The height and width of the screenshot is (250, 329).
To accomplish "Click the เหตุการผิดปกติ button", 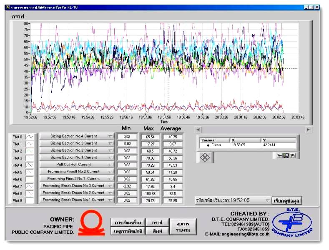I will pyautogui.click(x=128, y=231).
